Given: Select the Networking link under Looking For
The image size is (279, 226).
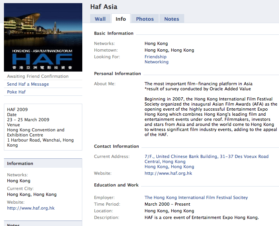Looking at the screenshot, I should 156,62.
